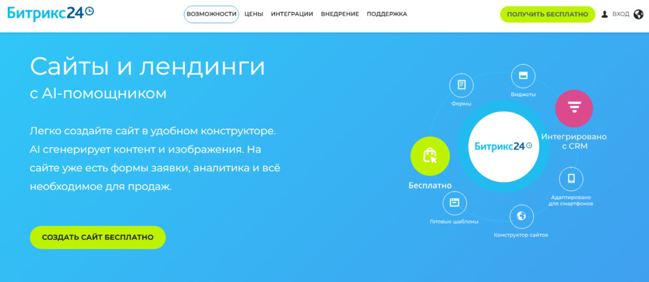Click the Forms (Формы) icon
This screenshot has width=649, height=282.
pos(462,85)
